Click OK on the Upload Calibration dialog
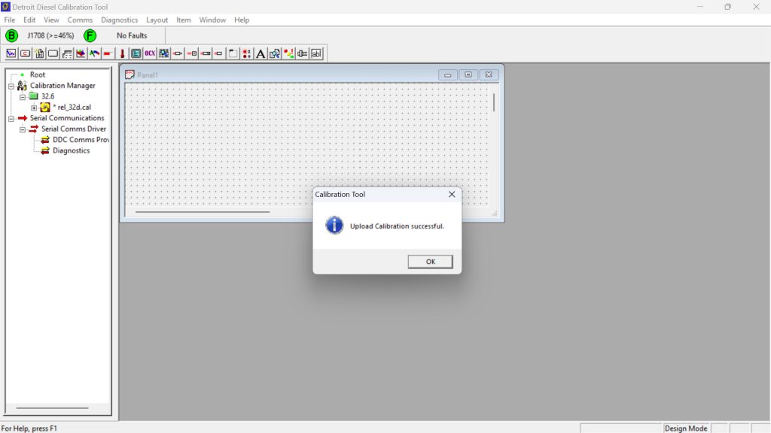771x433 pixels. [x=430, y=261]
